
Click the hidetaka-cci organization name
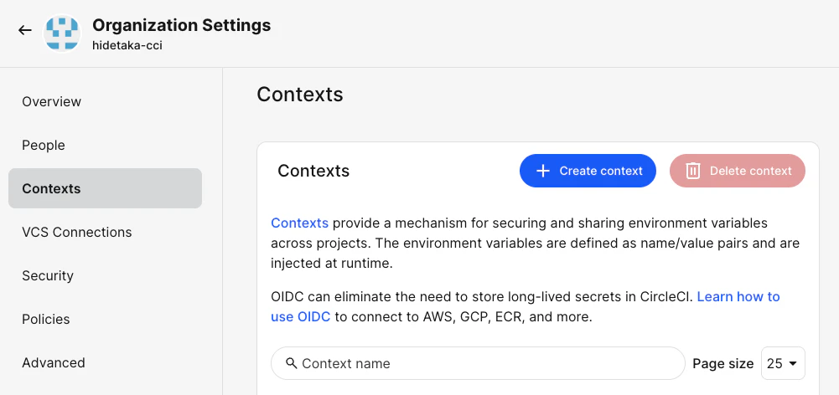coord(127,46)
